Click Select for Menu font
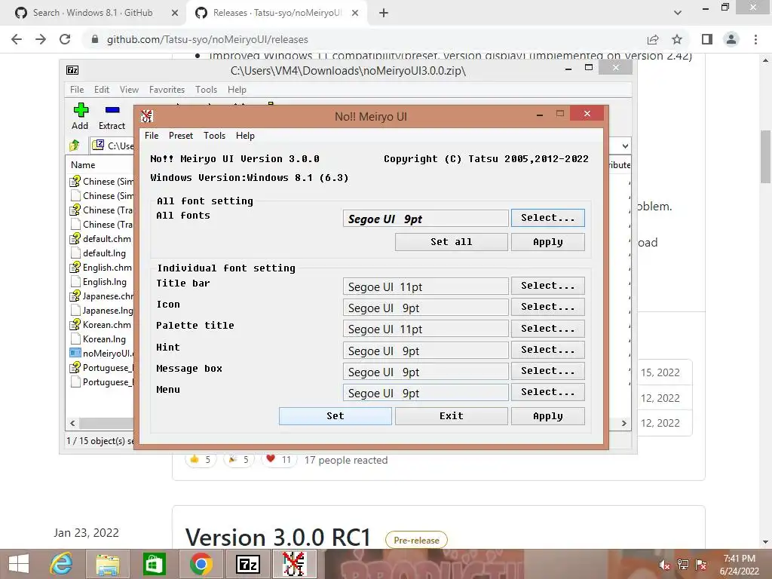 point(547,392)
